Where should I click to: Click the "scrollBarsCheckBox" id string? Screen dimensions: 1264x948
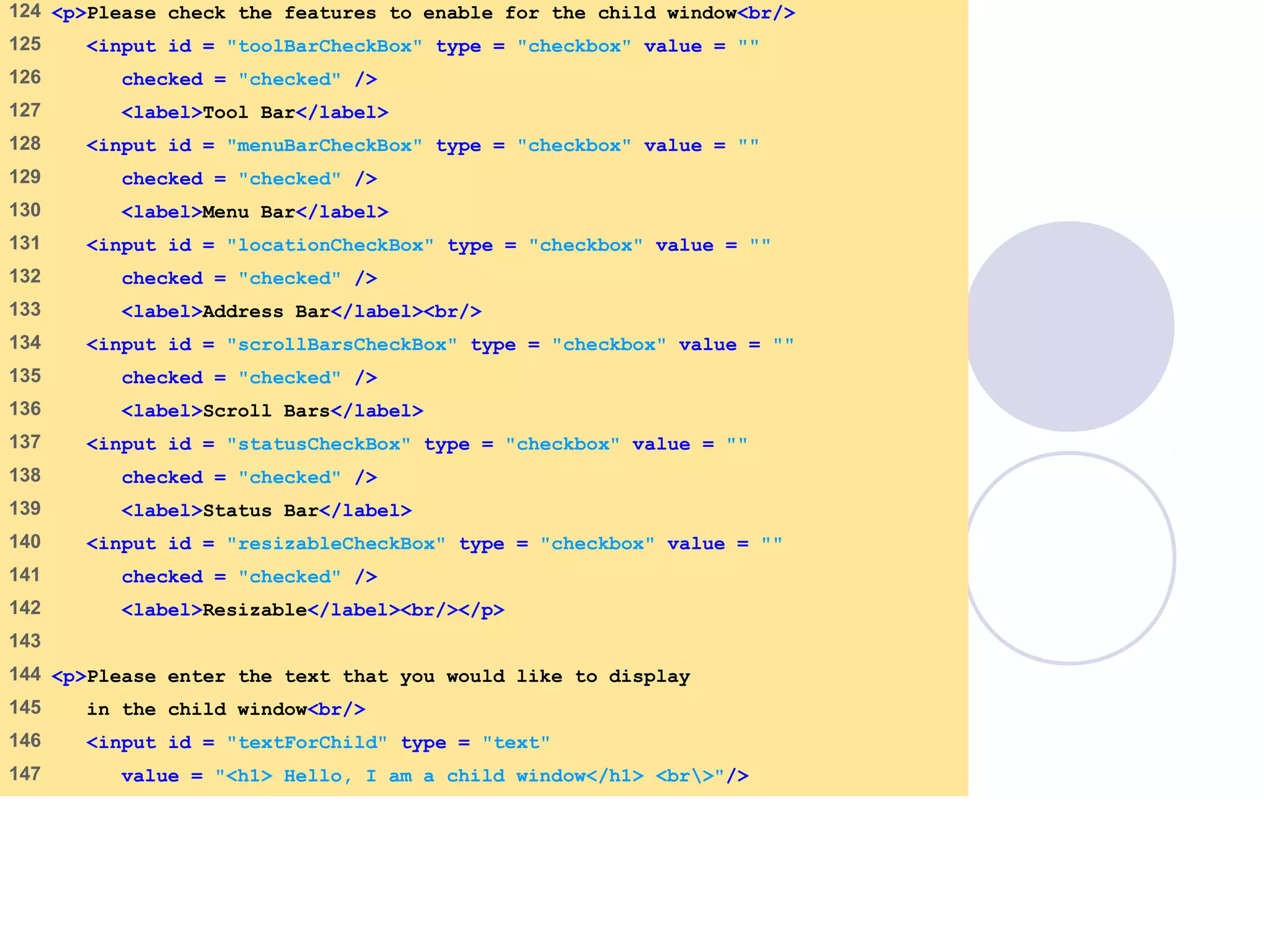[341, 344]
